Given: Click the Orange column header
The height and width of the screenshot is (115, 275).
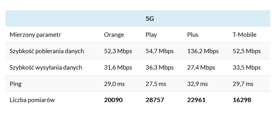Looking at the screenshot, I should (x=114, y=35).
